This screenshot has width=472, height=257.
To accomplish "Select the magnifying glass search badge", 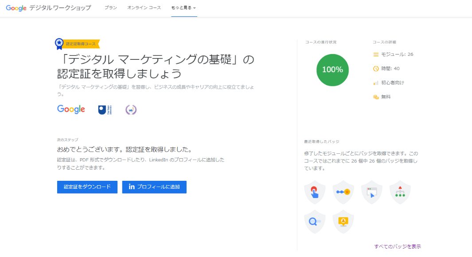I will click(315, 221).
